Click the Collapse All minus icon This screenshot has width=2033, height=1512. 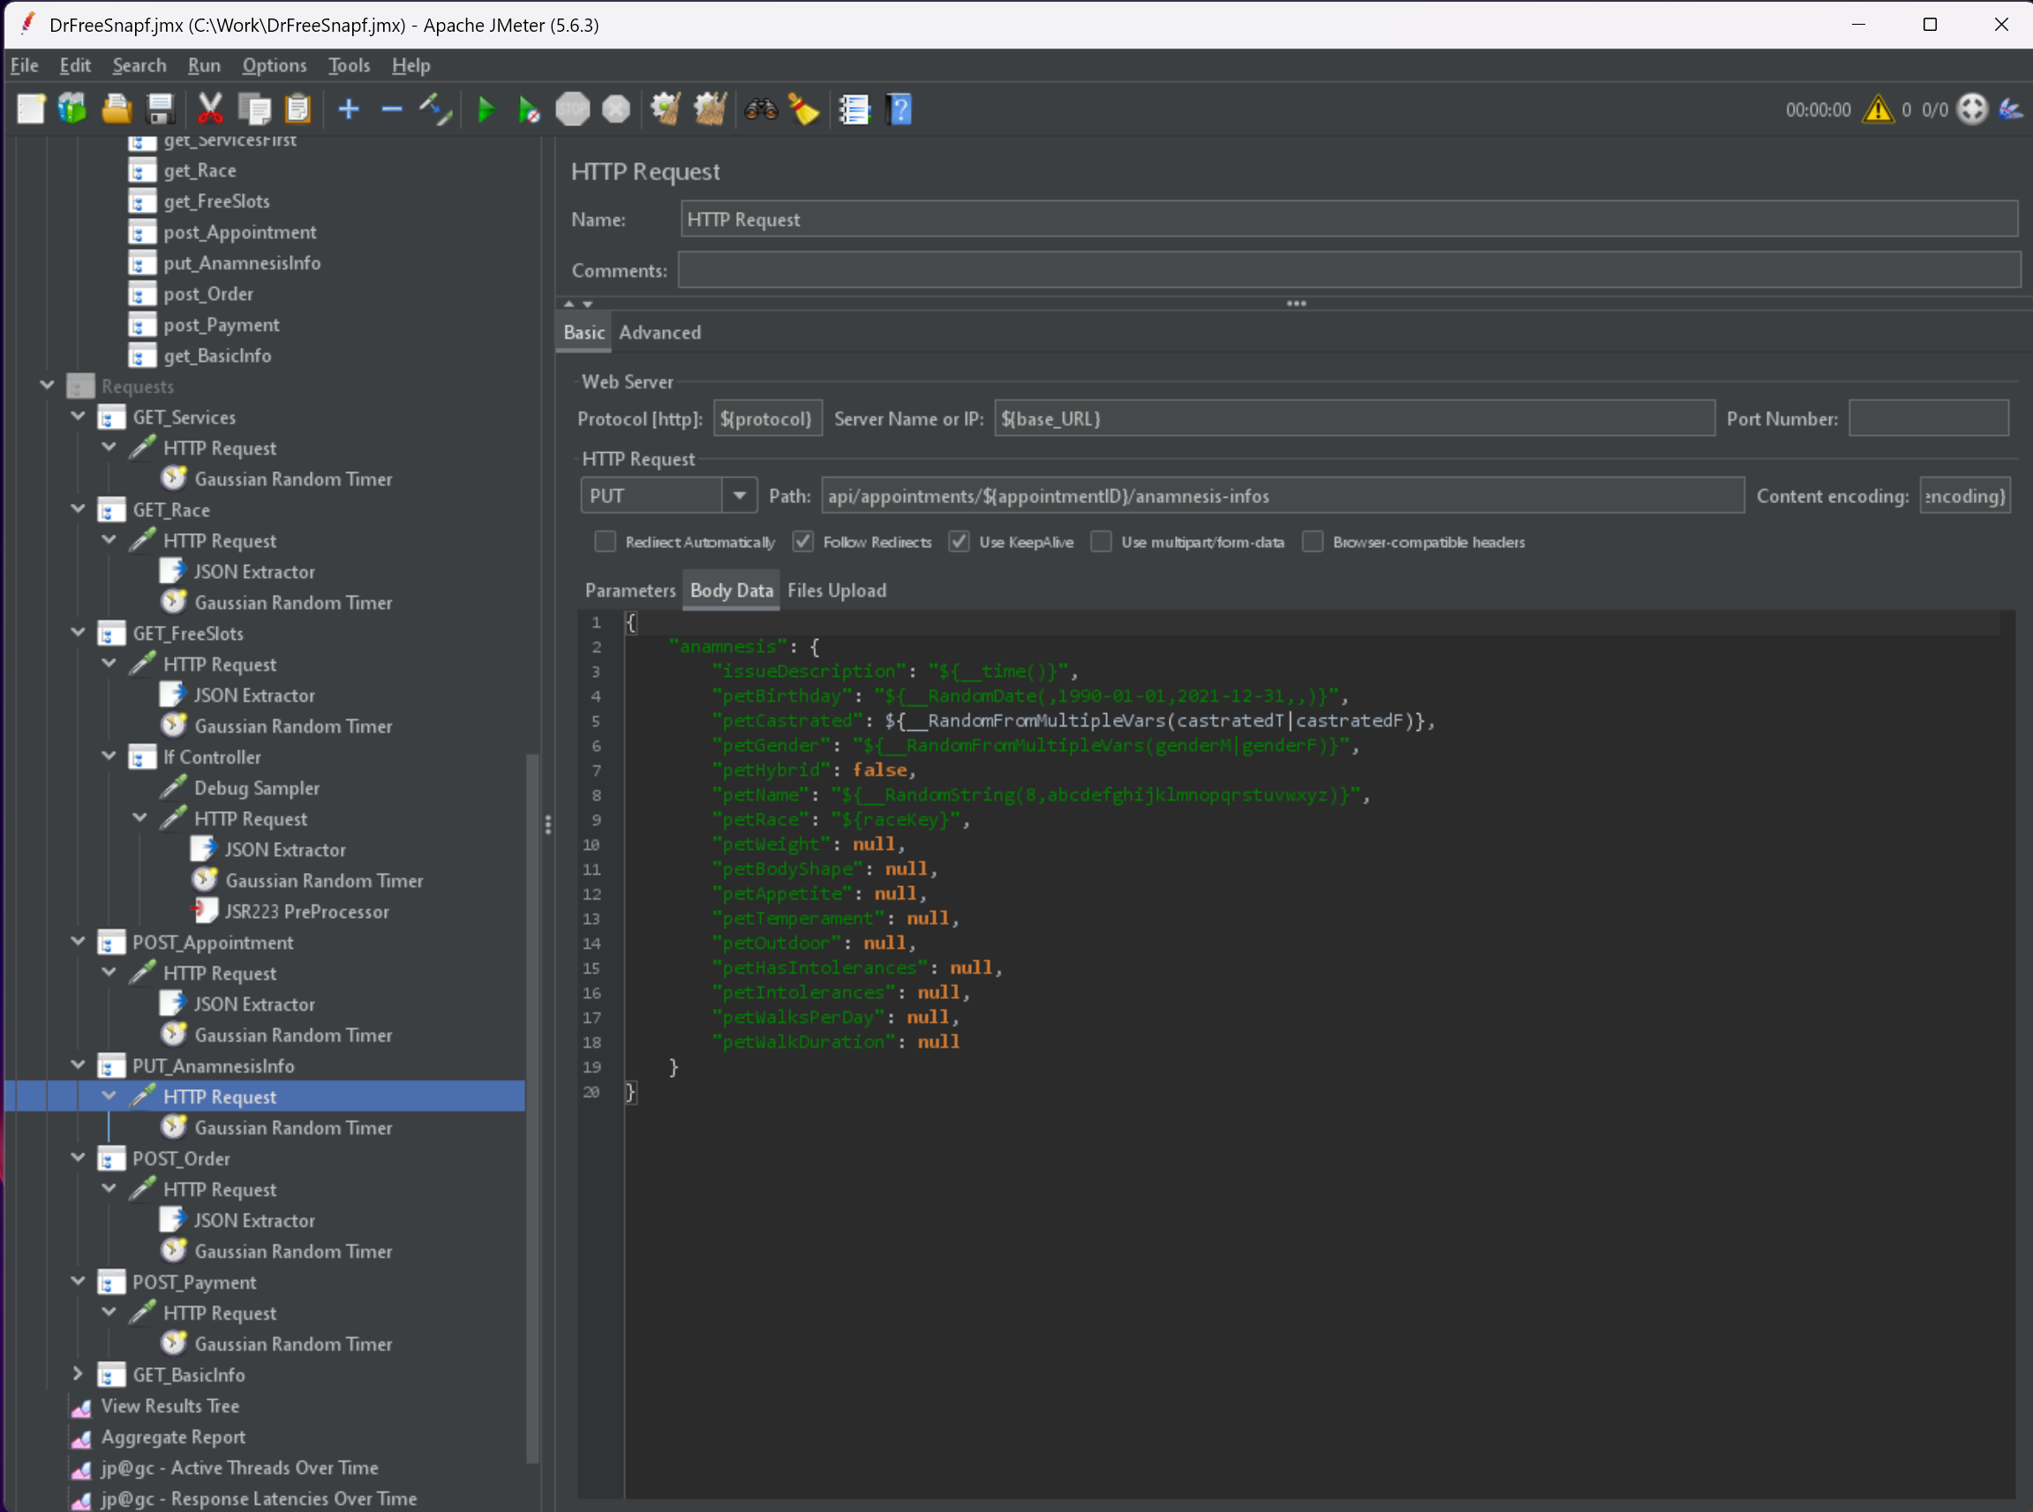[392, 109]
